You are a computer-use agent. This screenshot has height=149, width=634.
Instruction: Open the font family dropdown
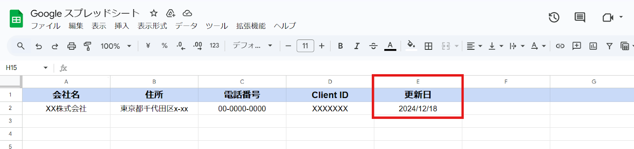point(252,46)
